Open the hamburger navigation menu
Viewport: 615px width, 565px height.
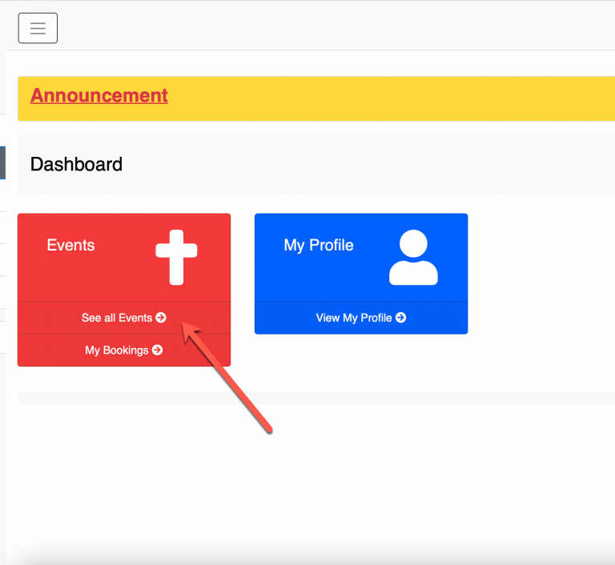point(38,28)
